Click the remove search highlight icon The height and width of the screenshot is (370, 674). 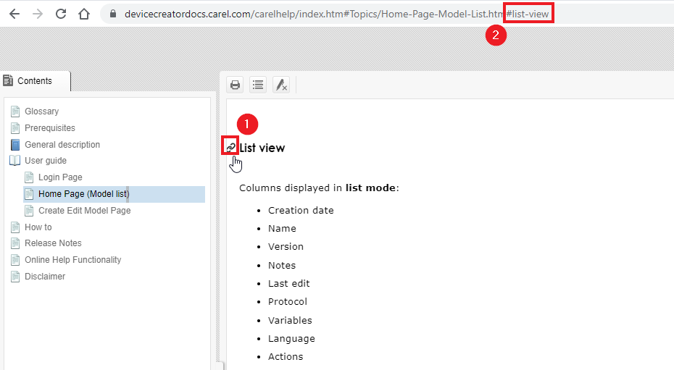(x=281, y=85)
